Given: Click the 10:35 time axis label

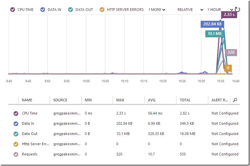Looking at the screenshot, I should coord(221,81).
